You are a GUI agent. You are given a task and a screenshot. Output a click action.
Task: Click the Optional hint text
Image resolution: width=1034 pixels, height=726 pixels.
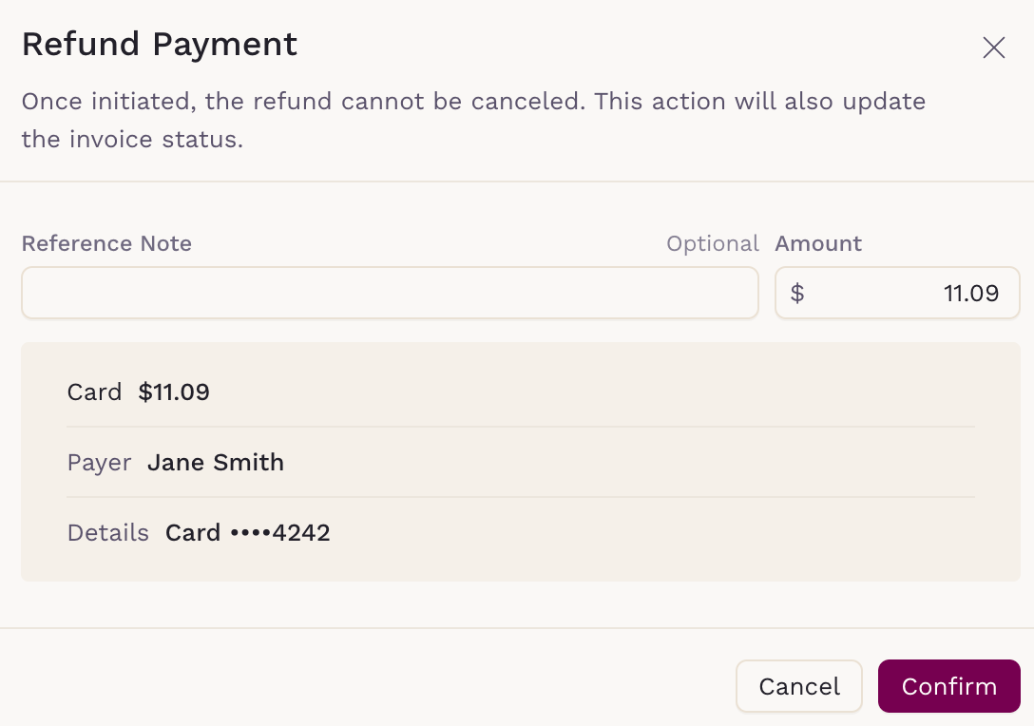pyautogui.click(x=713, y=243)
